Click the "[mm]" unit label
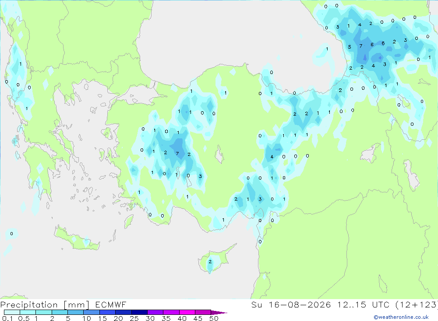Screen dimensions: 438x321 point(77,305)
